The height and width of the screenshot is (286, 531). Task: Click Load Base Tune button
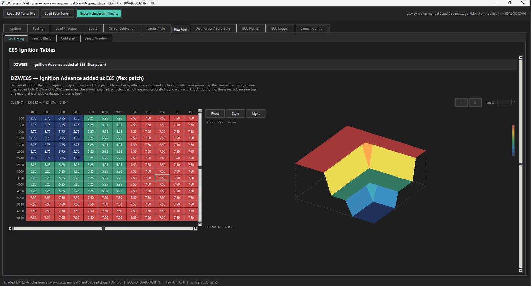[57, 13]
